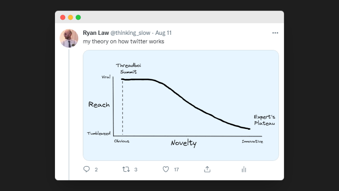Image resolution: width=339 pixels, height=191 pixels.
Task: Click the reply count number 2
Action: coord(96,170)
